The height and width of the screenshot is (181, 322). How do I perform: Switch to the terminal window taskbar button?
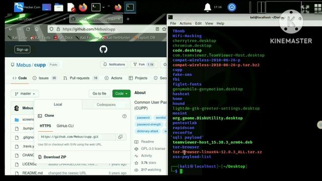130,8
